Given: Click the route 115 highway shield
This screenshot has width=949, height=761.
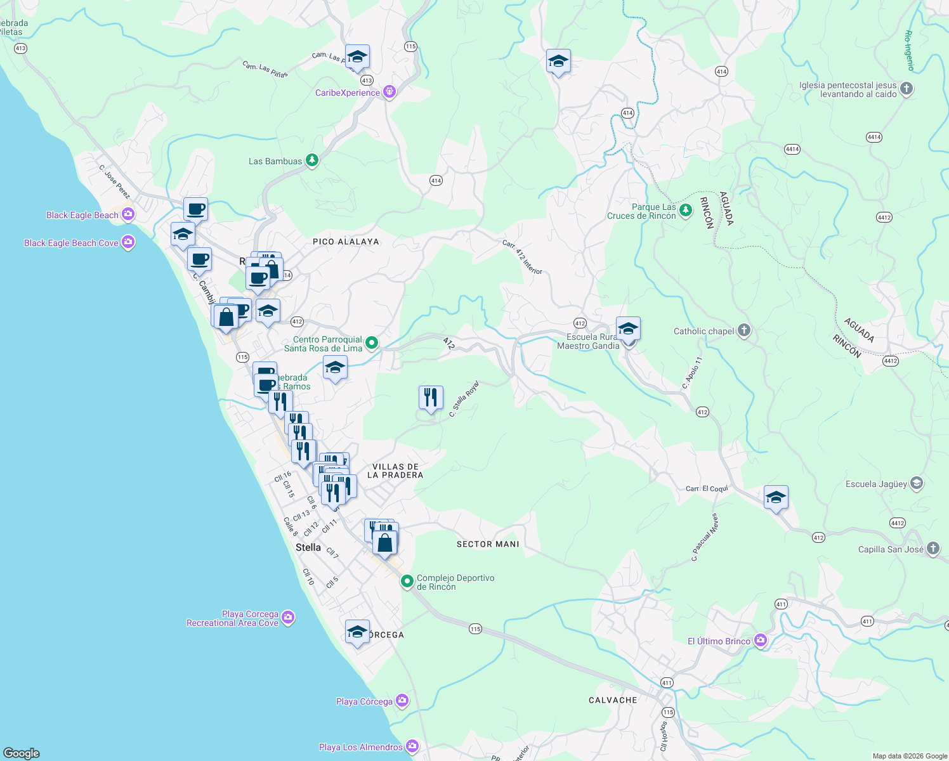Looking at the screenshot, I should pos(474,628).
